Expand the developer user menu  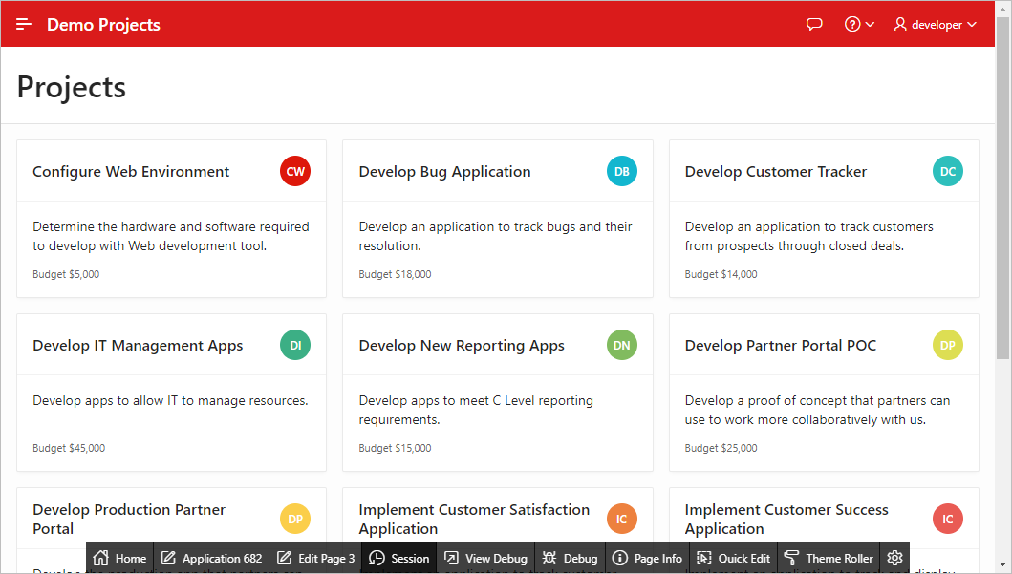(936, 25)
